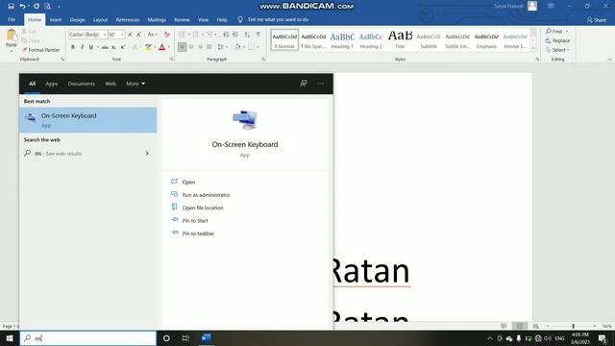Open bullets list dropdown arrow
The height and width of the screenshot is (346, 615).
[188, 35]
